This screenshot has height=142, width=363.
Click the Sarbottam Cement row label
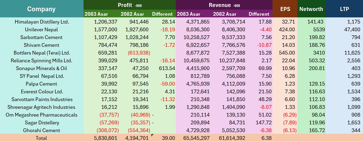pyautogui.click(x=41, y=37)
